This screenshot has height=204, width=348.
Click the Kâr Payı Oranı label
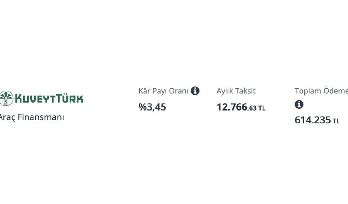click(163, 91)
